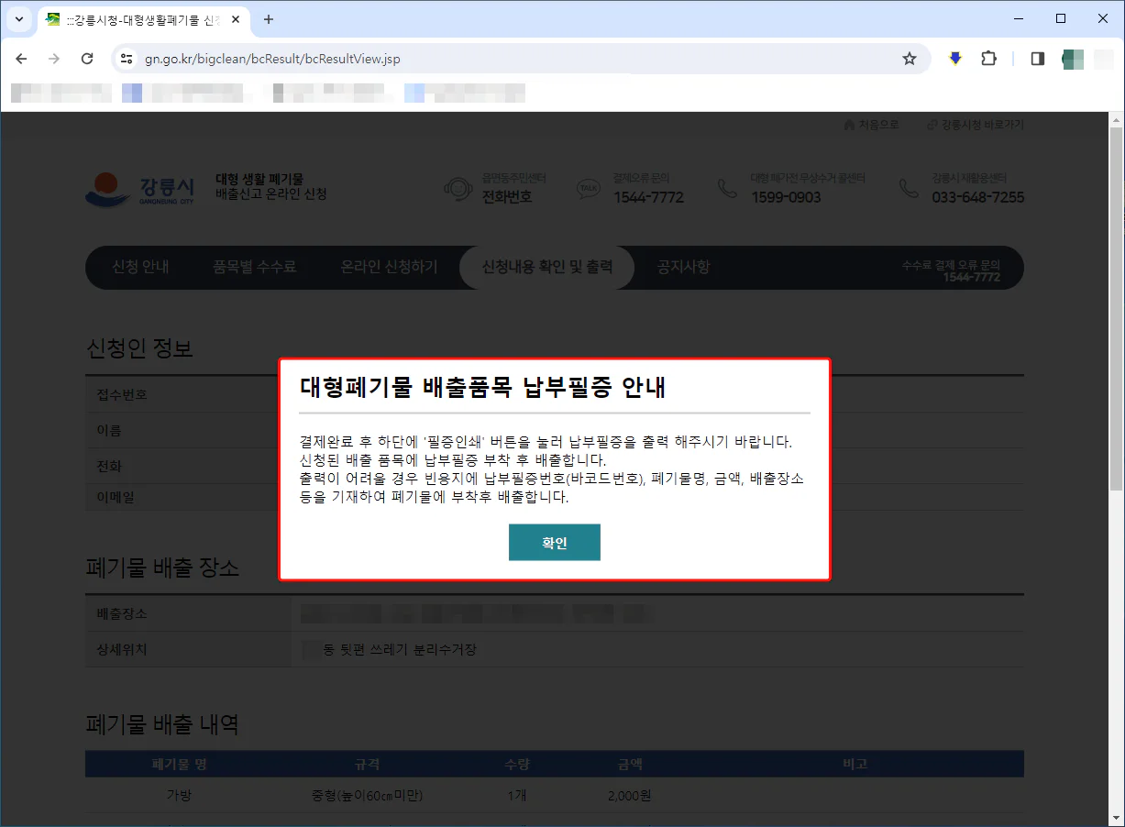Image resolution: width=1125 pixels, height=827 pixels.
Task: Click the browser forward arrow
Action: (x=54, y=59)
